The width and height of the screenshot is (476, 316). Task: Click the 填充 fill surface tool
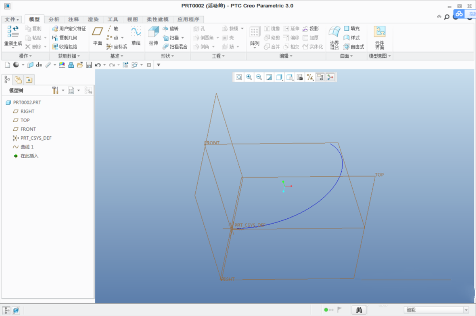(352, 29)
